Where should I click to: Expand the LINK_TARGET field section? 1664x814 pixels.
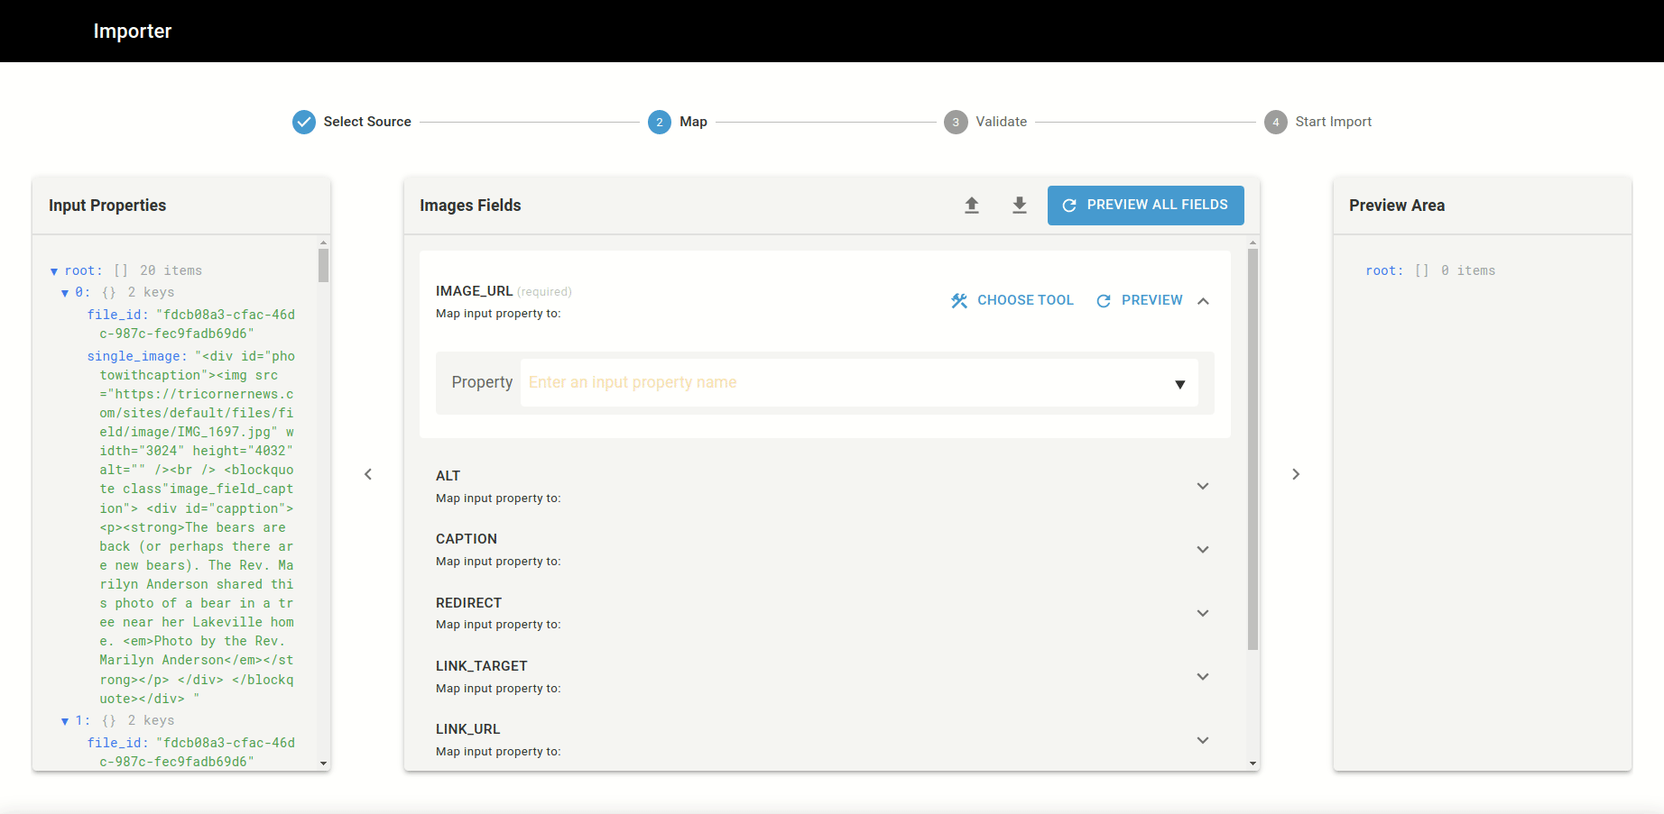(x=1203, y=677)
